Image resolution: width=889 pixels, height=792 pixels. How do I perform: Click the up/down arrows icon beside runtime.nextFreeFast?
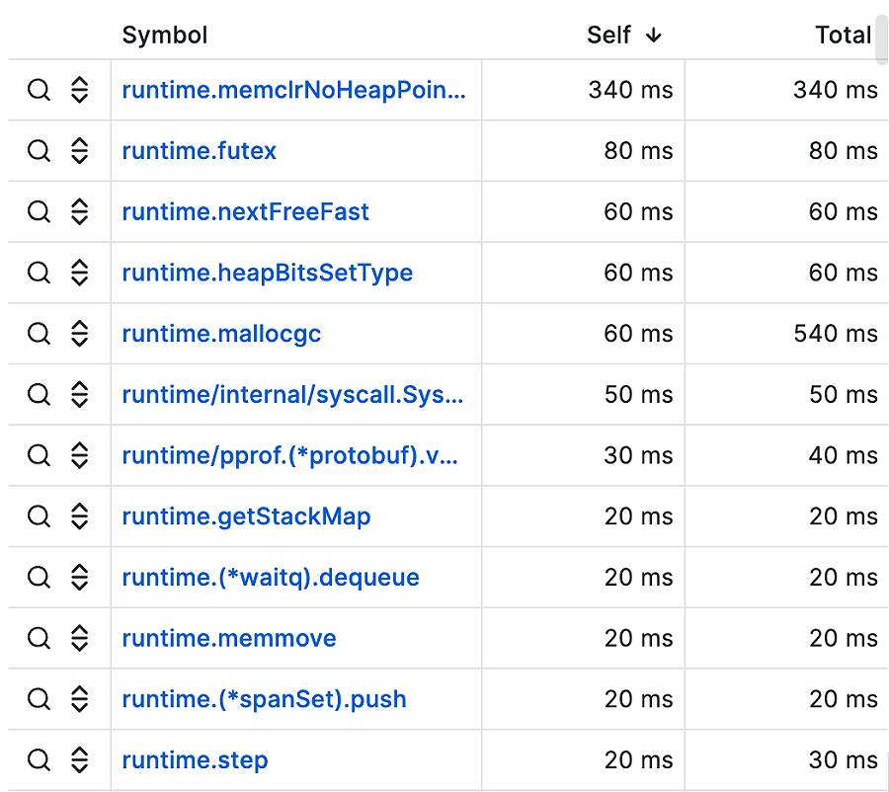pyautogui.click(x=78, y=211)
